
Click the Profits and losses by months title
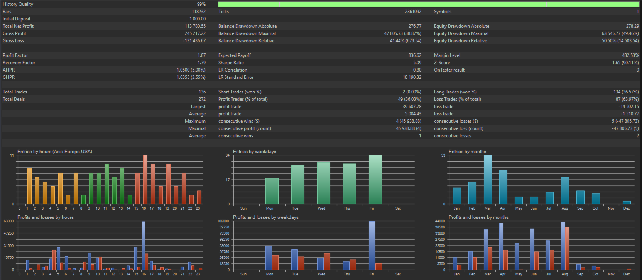[478, 217]
